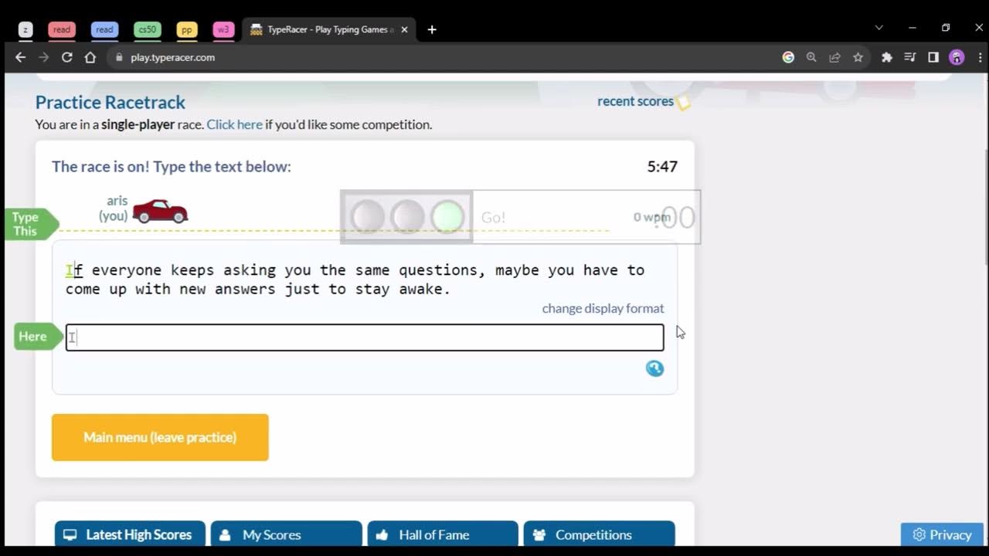Open Chrome three-dot menu

[x=980, y=57]
